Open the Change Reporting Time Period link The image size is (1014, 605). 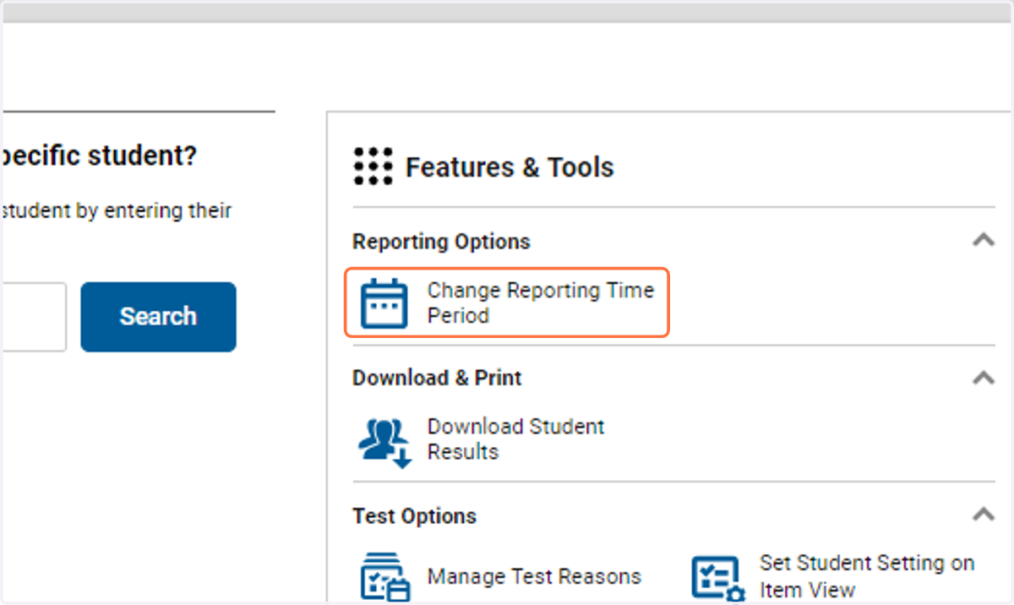coord(541,302)
